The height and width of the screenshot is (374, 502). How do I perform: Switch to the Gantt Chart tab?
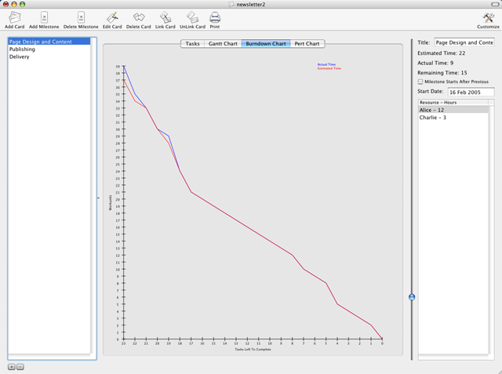coord(223,44)
